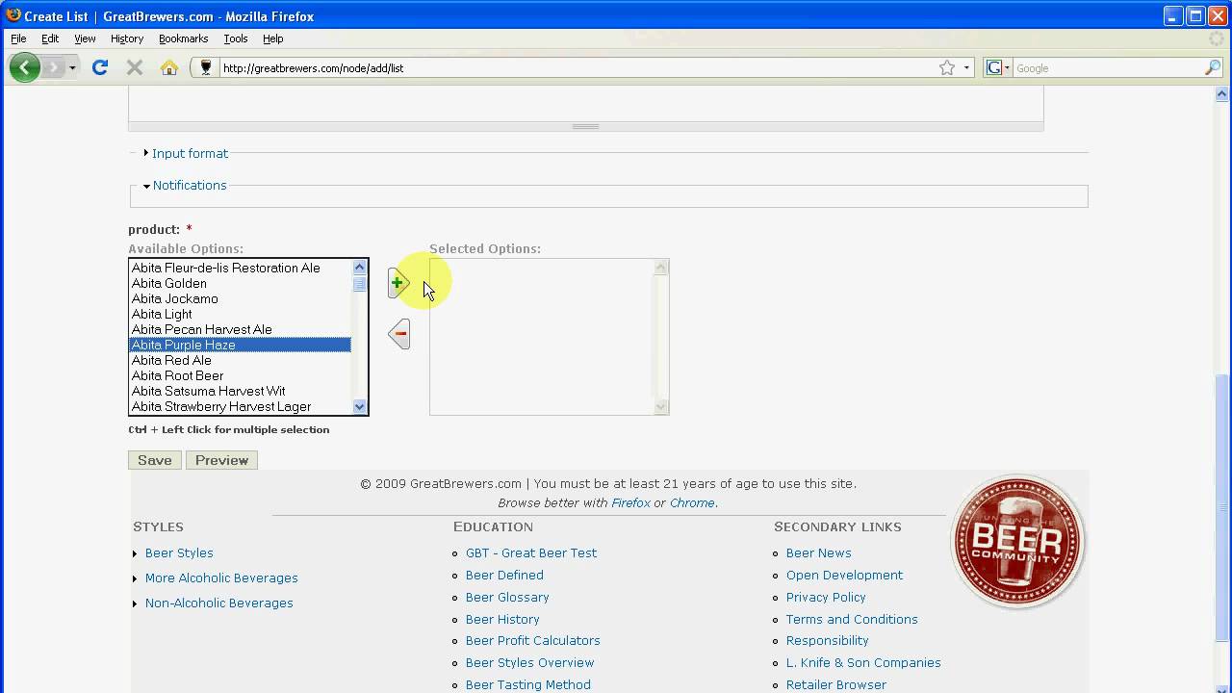Select Abita Light in available options
The width and height of the screenshot is (1232, 693).
[241, 314]
